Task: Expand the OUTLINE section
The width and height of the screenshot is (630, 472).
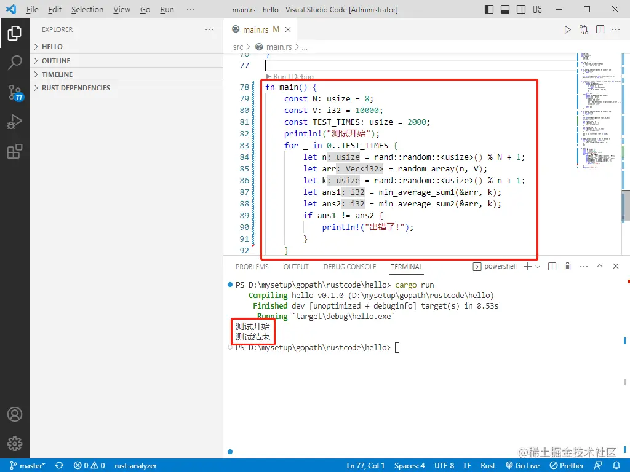Action: pos(127,61)
